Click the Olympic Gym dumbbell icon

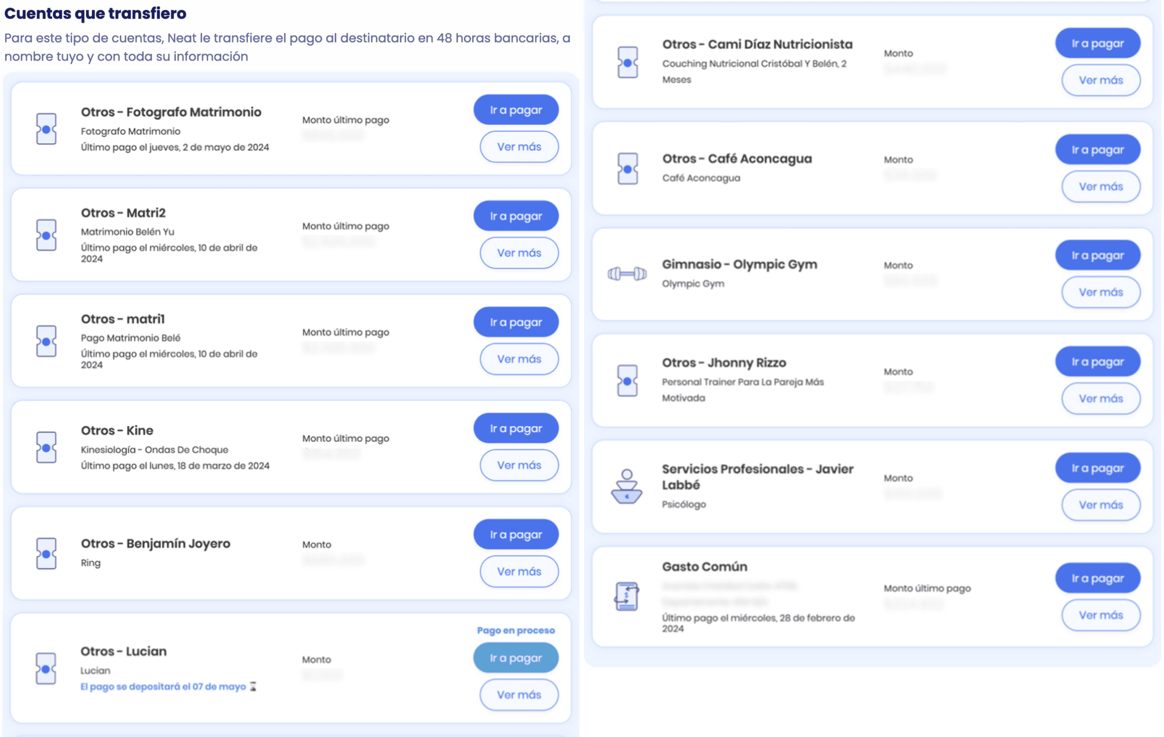tap(627, 274)
